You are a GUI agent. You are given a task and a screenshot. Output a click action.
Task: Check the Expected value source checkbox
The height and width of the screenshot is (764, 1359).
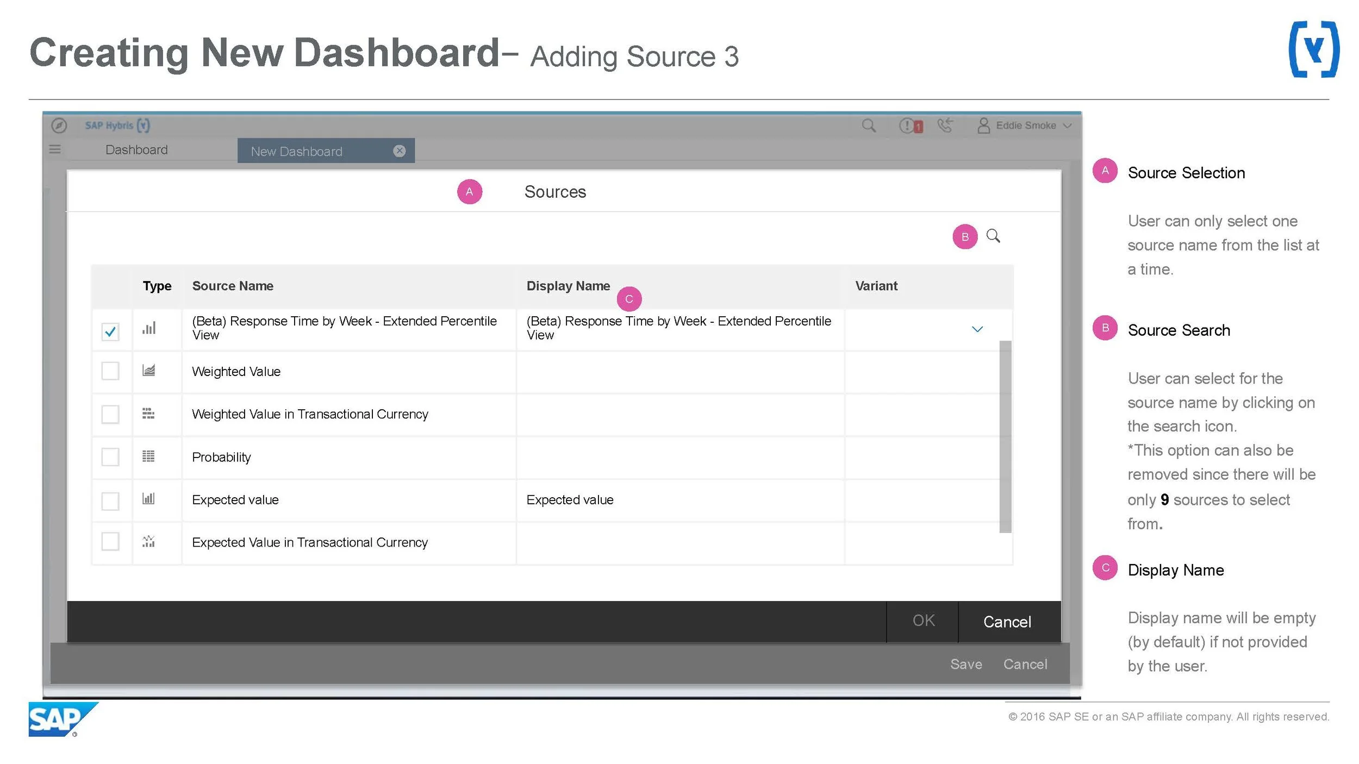pyautogui.click(x=110, y=501)
